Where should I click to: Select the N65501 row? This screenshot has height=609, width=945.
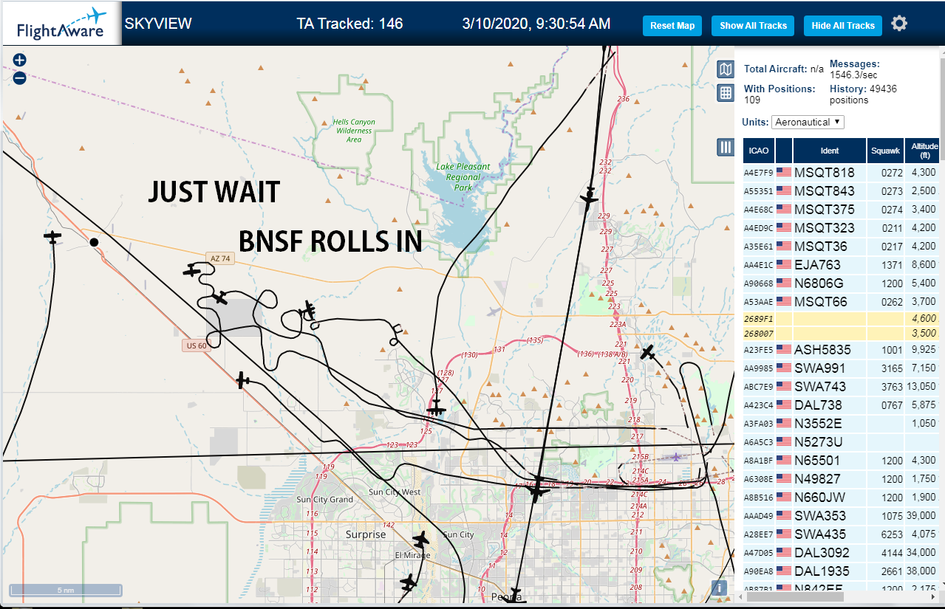(x=842, y=461)
